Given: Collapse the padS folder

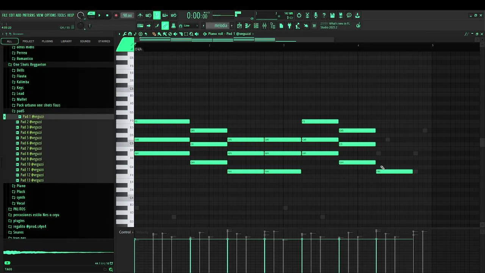Looking at the screenshot, I should pyautogui.click(x=20, y=111).
